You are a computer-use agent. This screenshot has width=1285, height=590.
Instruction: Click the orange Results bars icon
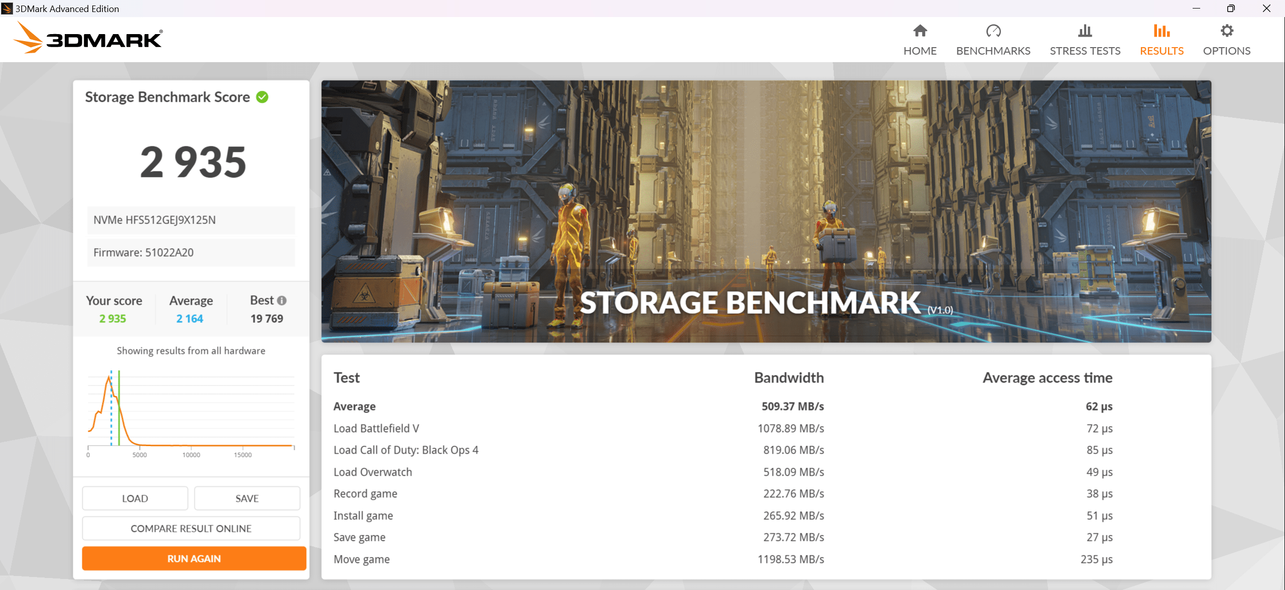pos(1161,31)
